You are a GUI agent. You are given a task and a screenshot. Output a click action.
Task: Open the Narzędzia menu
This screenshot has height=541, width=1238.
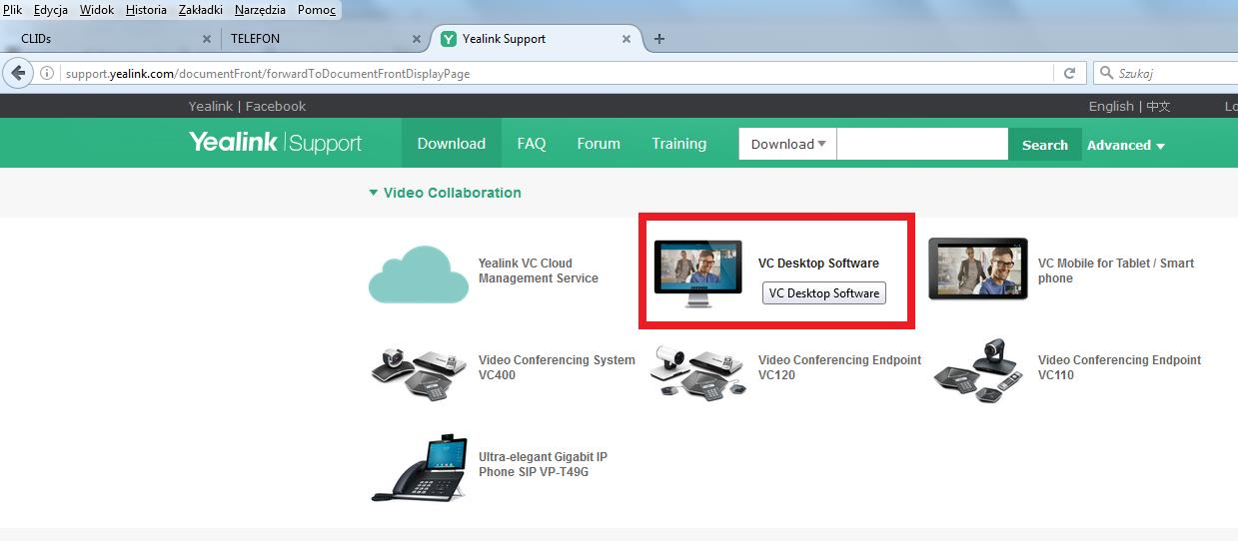click(x=260, y=10)
